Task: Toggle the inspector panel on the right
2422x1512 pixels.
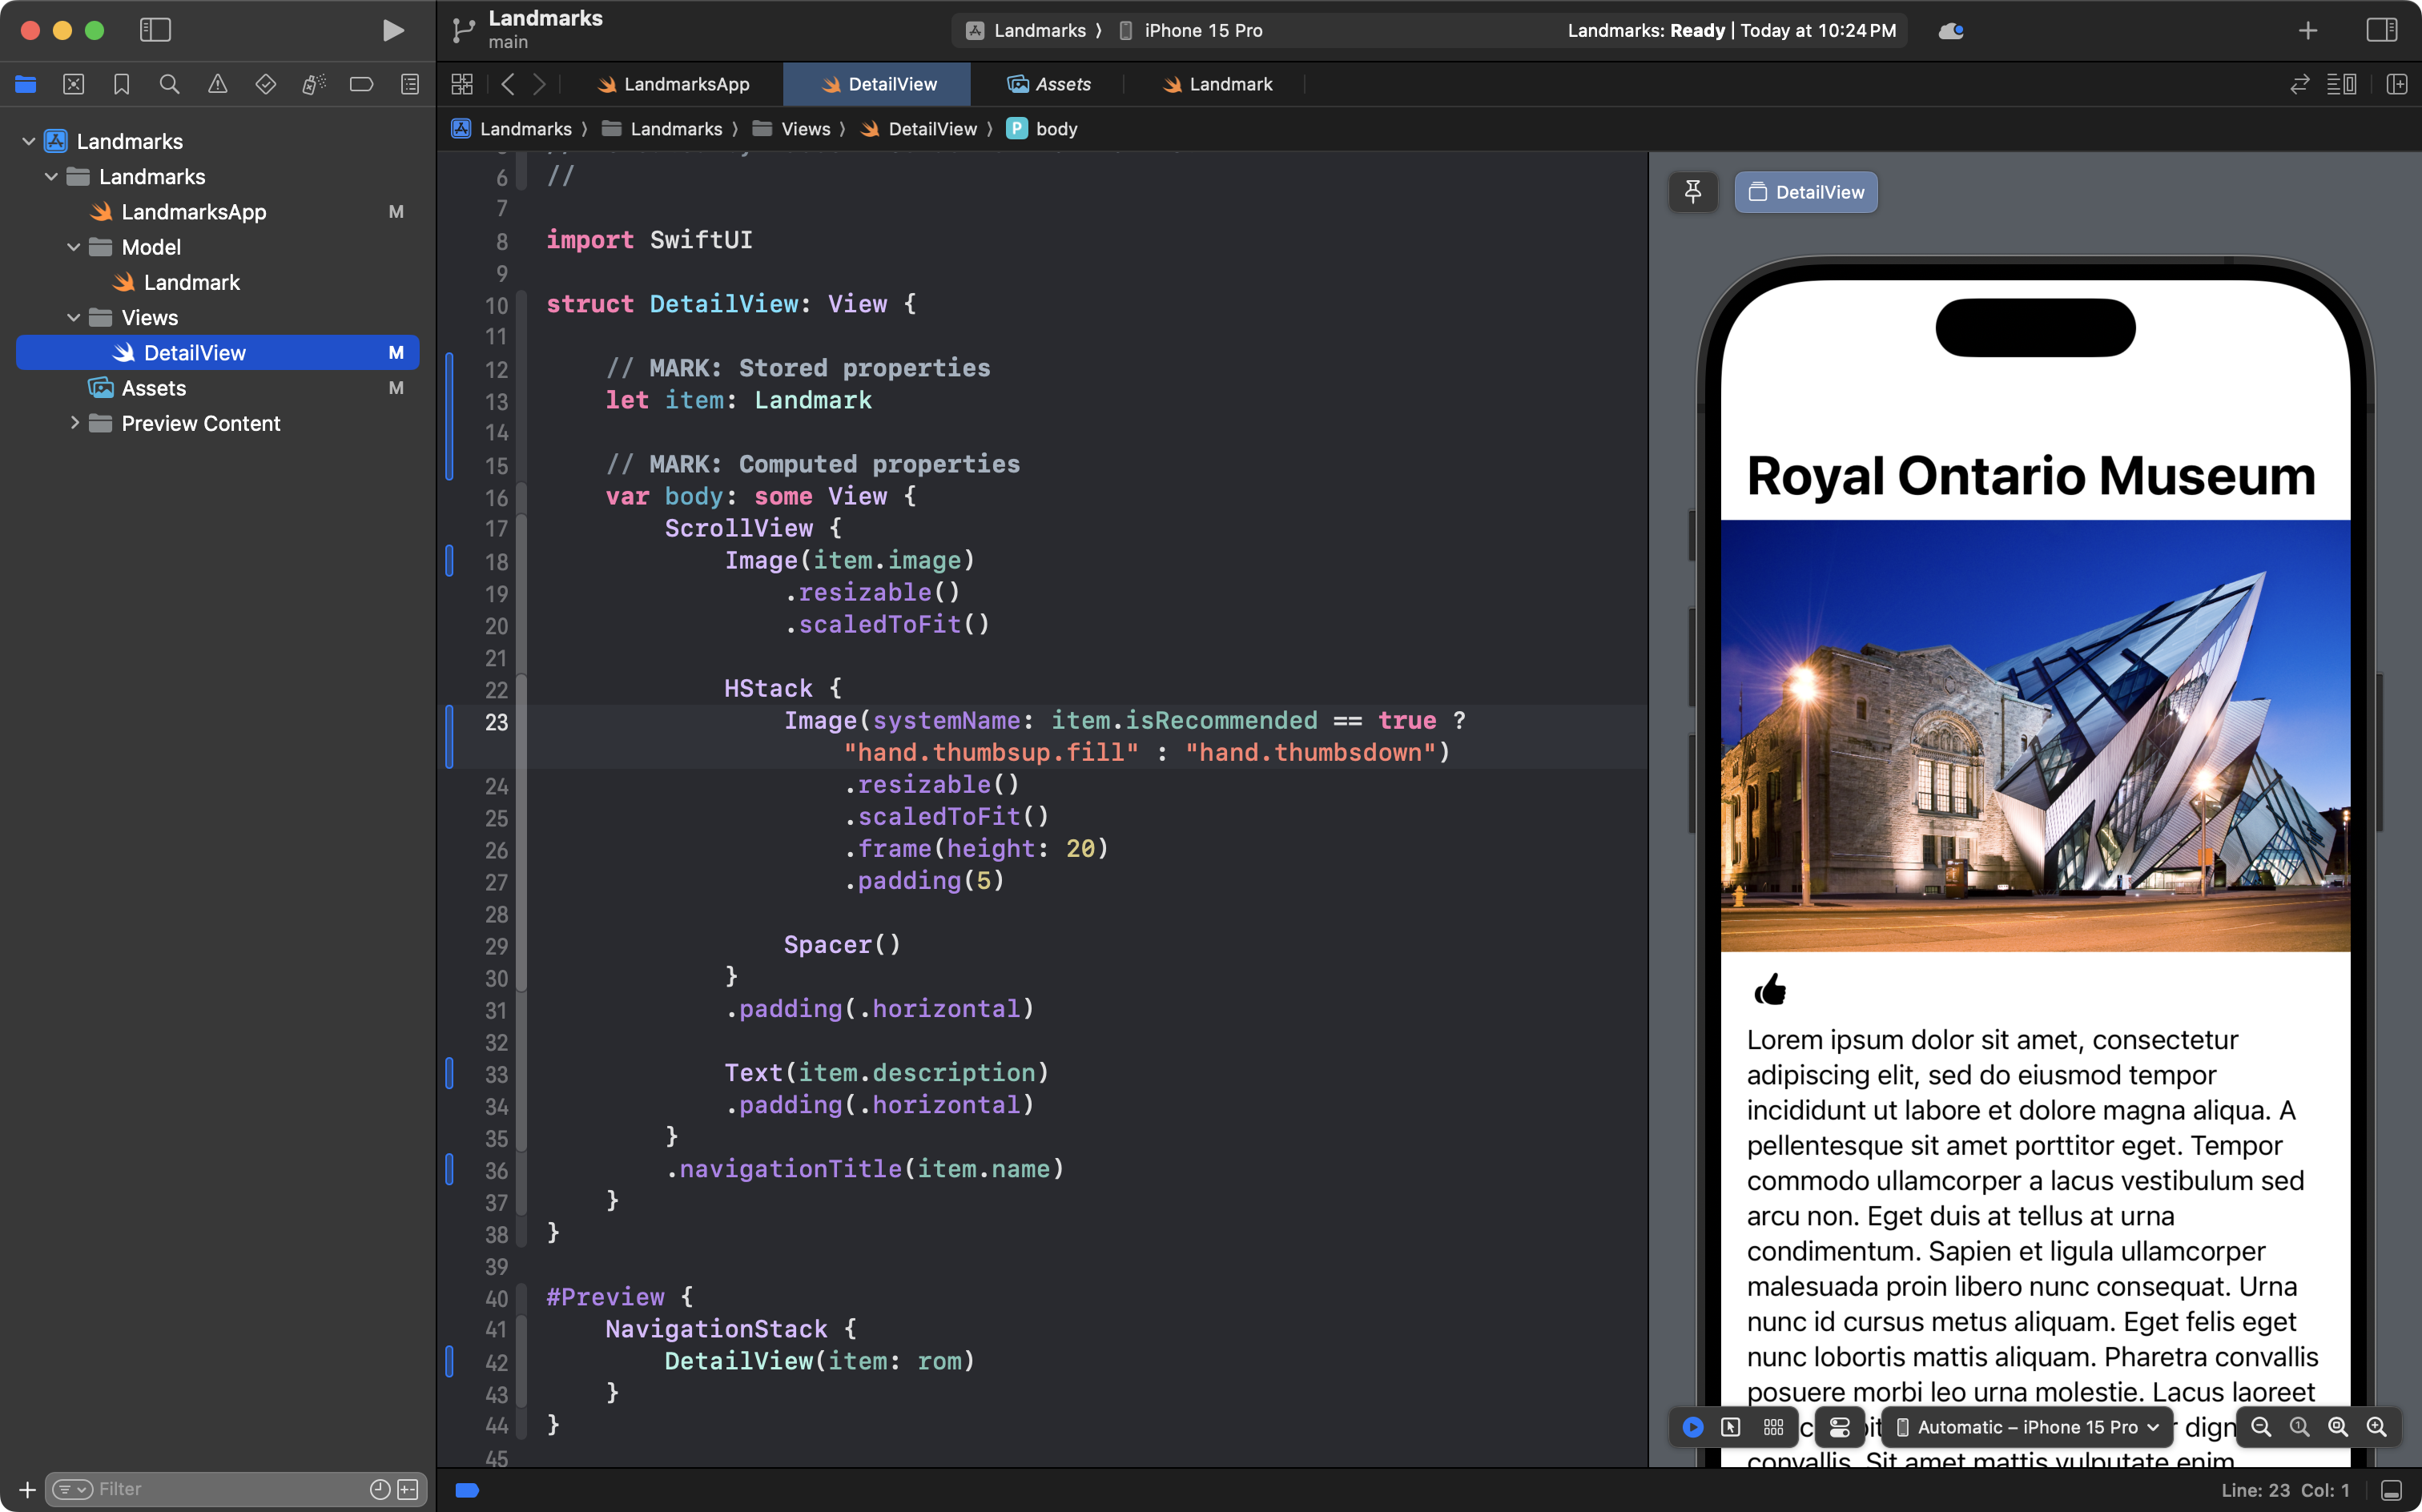Action: (2381, 30)
